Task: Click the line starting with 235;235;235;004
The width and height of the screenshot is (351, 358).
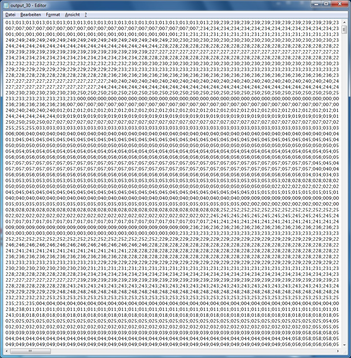Action: [172, 303]
